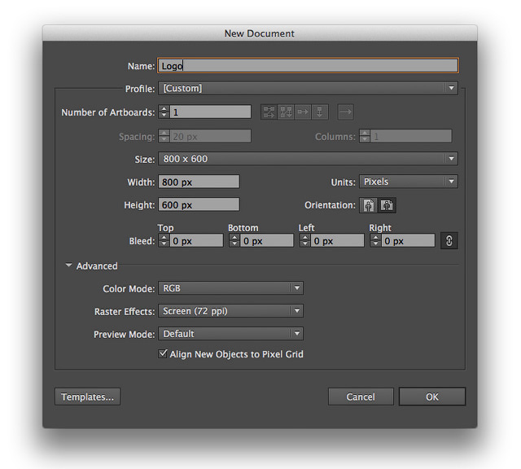Select Grid by Row artboard layout icon
The image size is (521, 469).
[269, 112]
